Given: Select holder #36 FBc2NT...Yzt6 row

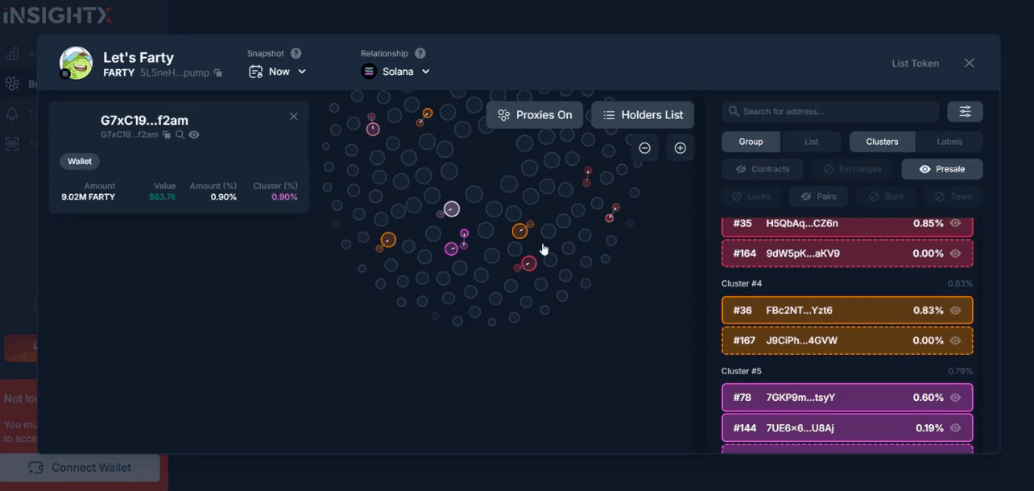Looking at the screenshot, I should coord(847,311).
